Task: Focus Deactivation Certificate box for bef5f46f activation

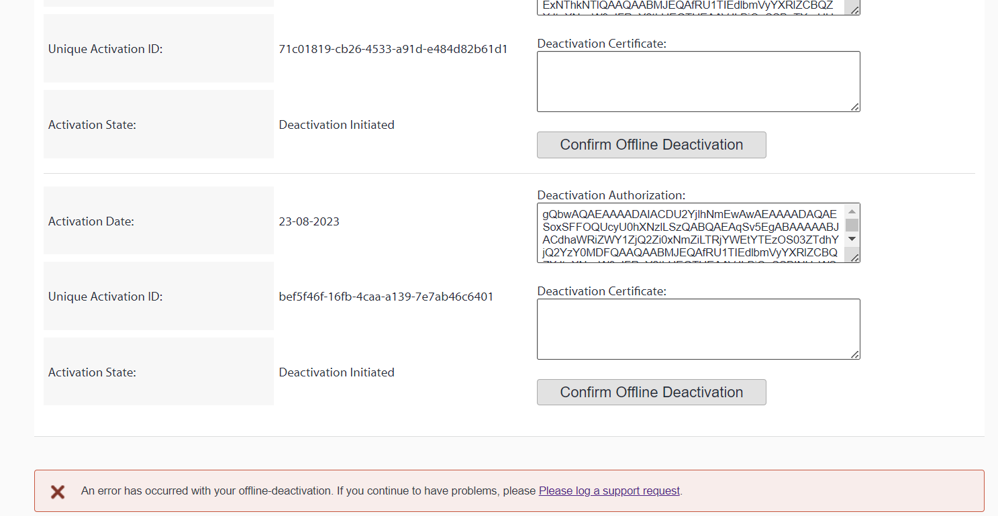Action: coord(698,329)
